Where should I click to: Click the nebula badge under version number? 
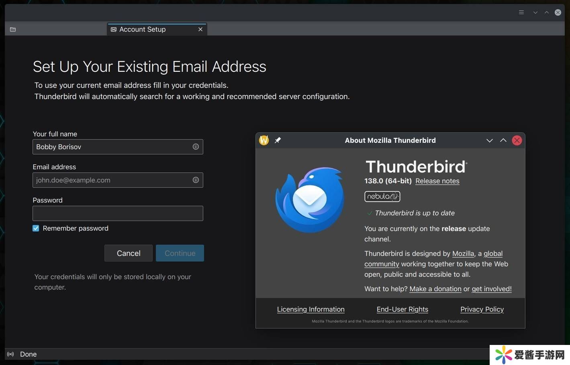tap(382, 197)
